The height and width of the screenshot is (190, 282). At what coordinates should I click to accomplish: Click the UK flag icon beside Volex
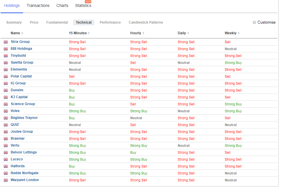click(6, 111)
